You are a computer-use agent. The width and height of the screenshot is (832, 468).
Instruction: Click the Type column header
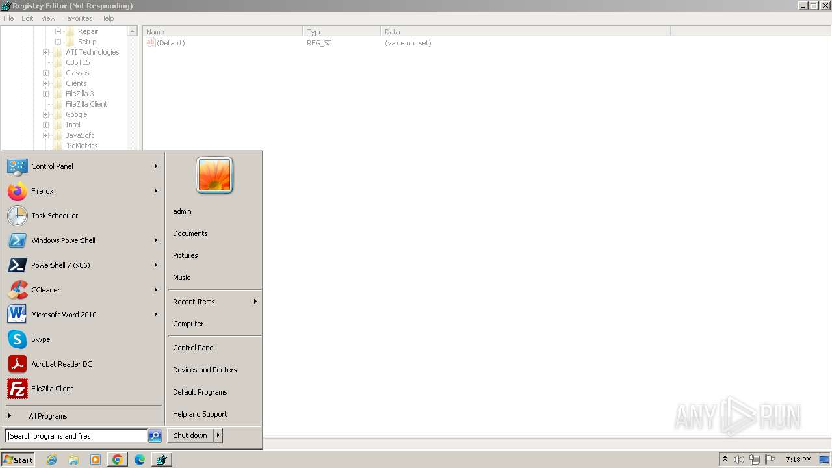click(341, 32)
